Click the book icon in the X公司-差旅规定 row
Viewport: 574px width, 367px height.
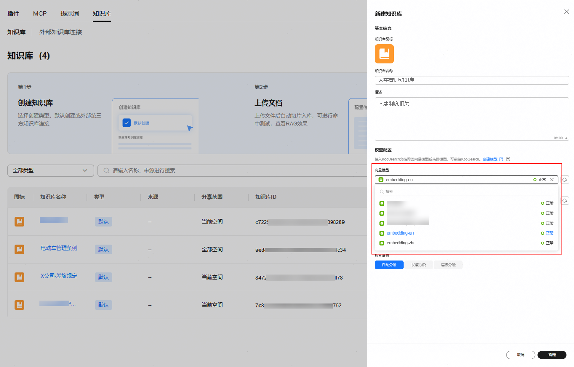(x=19, y=277)
